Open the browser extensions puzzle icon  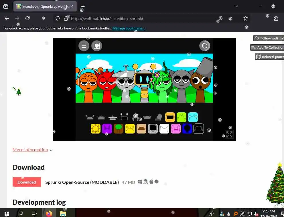coord(276,19)
